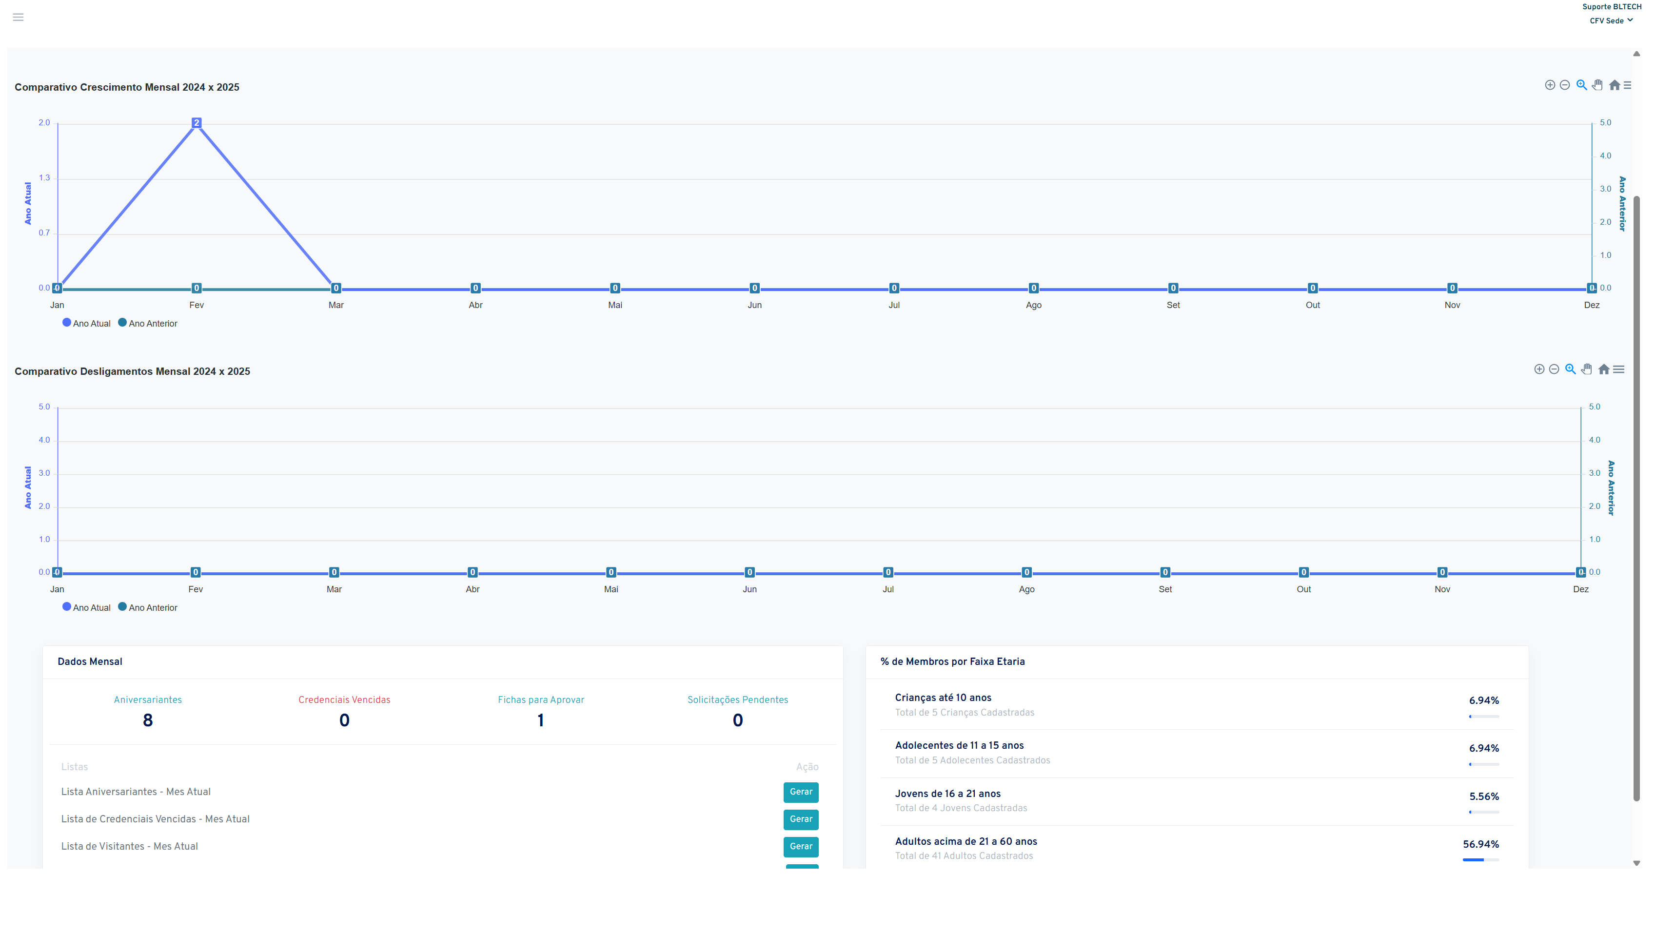Open the hamburger sidebar menu

(x=18, y=18)
